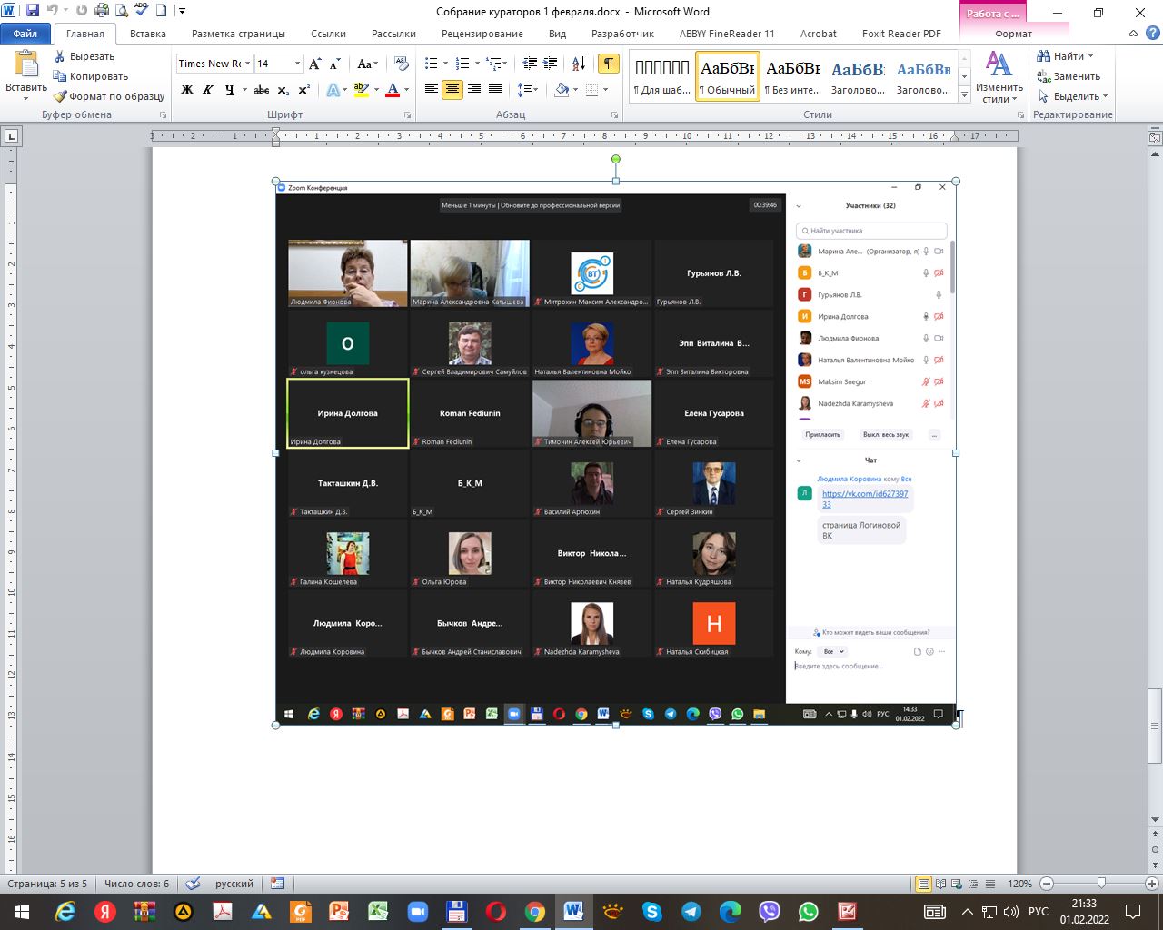The height and width of the screenshot is (930, 1163).
Task: Click the Sort A-Z icon
Action: [579, 64]
